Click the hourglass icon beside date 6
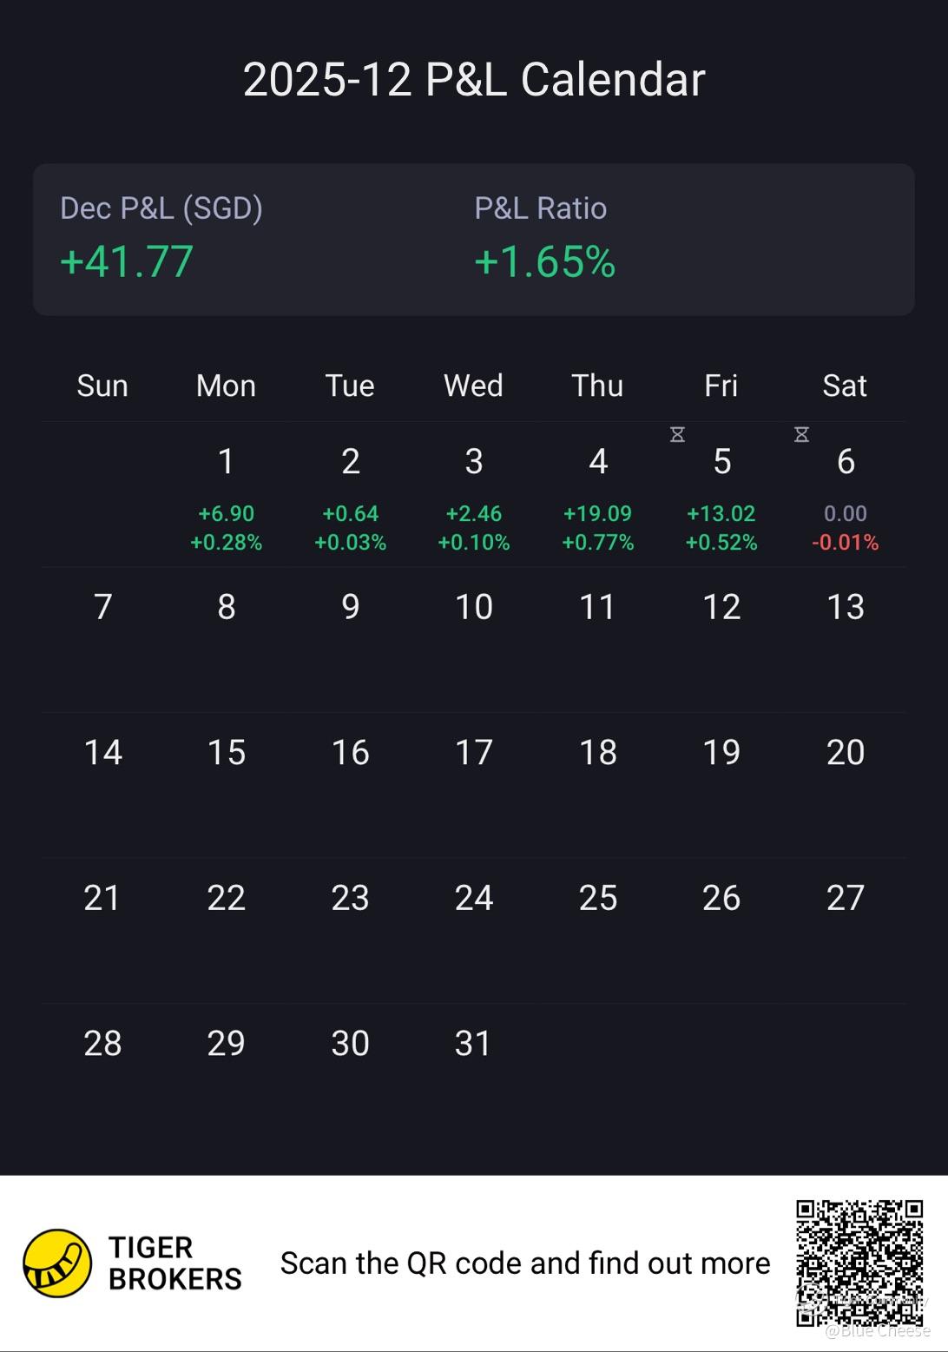This screenshot has width=948, height=1352. click(x=801, y=434)
